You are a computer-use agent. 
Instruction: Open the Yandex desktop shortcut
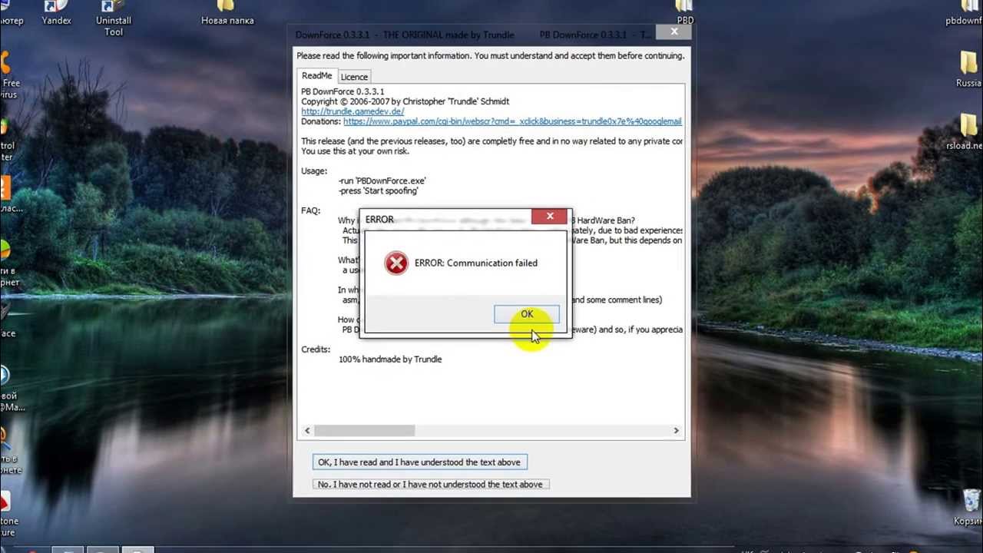57,14
